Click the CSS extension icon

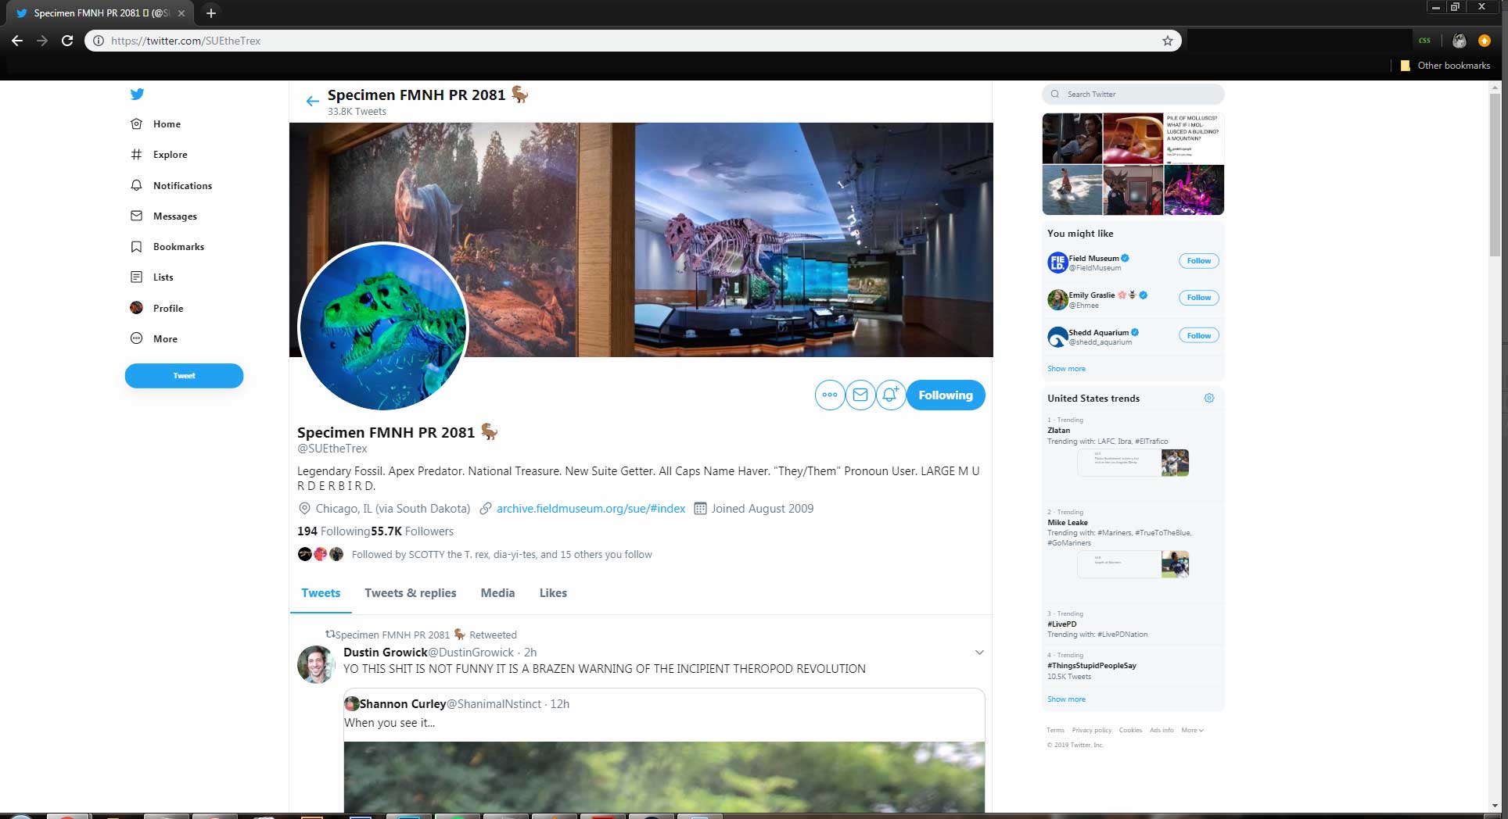click(1424, 41)
